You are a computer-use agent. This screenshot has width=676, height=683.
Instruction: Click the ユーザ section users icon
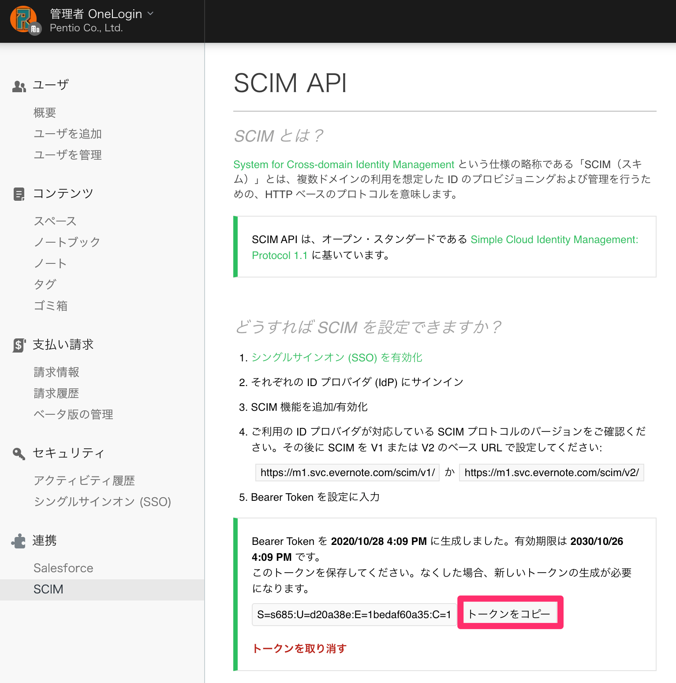19,86
